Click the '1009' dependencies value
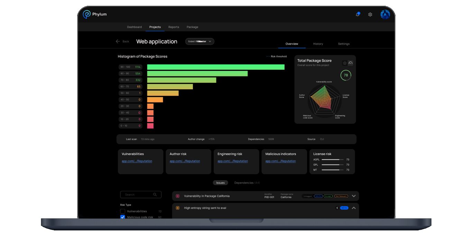This screenshot has height=240, width=473. (x=271, y=139)
